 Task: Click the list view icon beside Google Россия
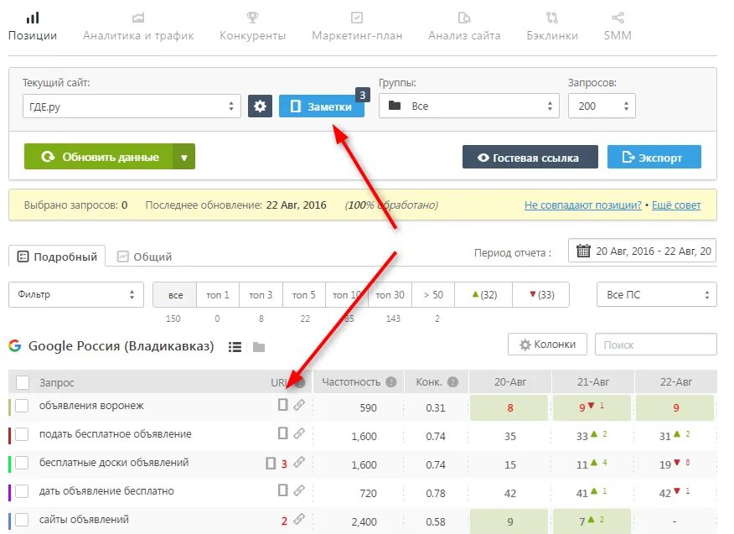[235, 346]
